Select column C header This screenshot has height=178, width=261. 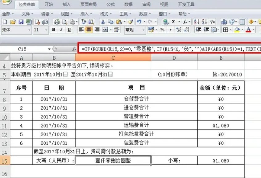113,58
